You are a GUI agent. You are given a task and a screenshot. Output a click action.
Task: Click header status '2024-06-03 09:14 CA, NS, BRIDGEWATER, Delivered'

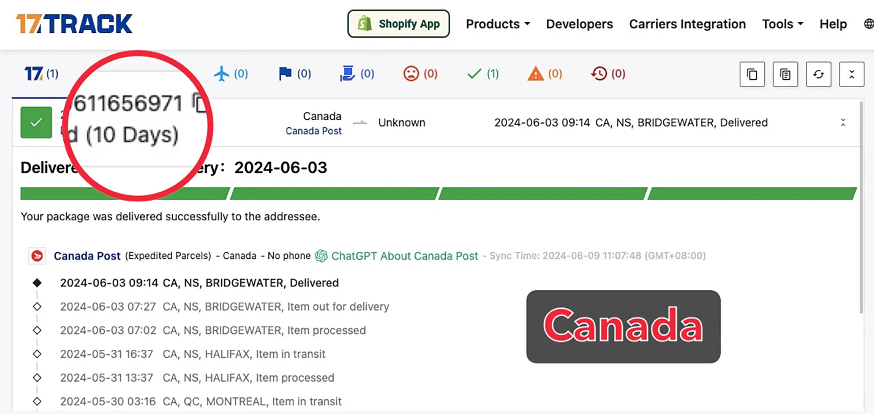[x=631, y=122]
